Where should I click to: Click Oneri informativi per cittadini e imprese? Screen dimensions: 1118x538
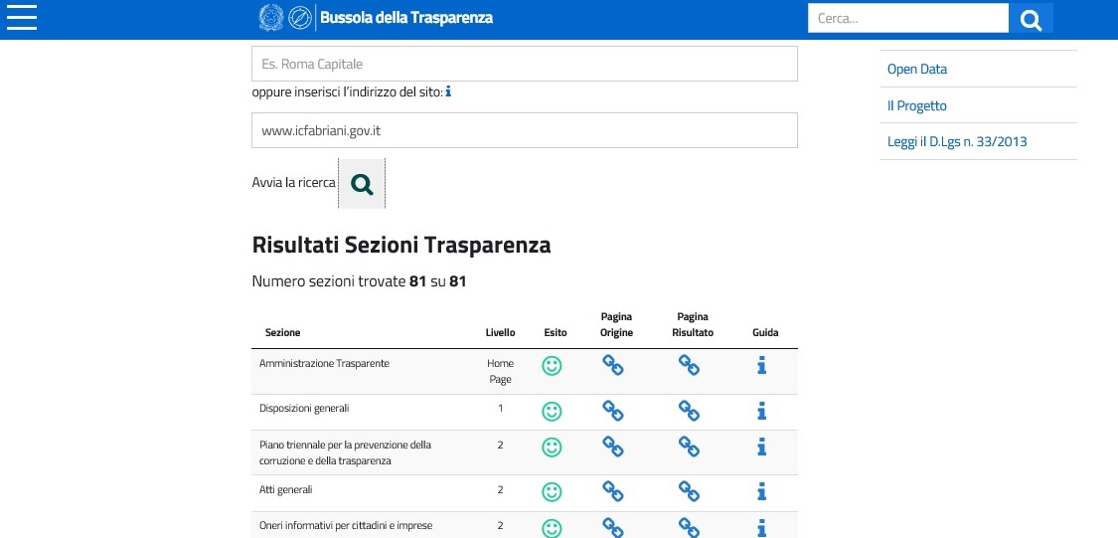point(346,526)
